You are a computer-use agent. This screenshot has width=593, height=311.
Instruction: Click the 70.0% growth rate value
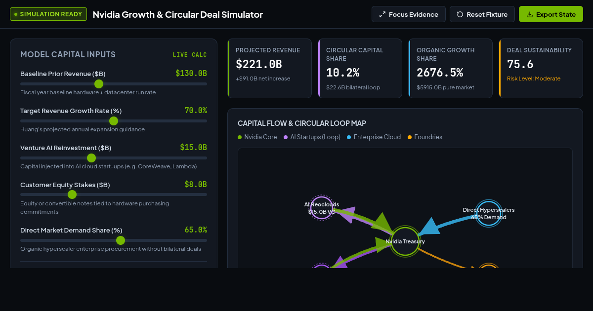coord(196,111)
